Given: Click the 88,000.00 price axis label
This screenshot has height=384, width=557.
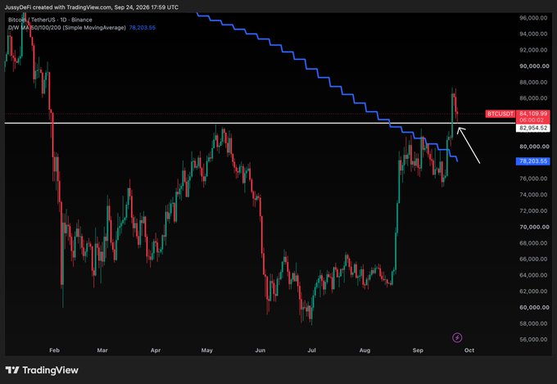Looking at the screenshot, I should [x=533, y=82].
